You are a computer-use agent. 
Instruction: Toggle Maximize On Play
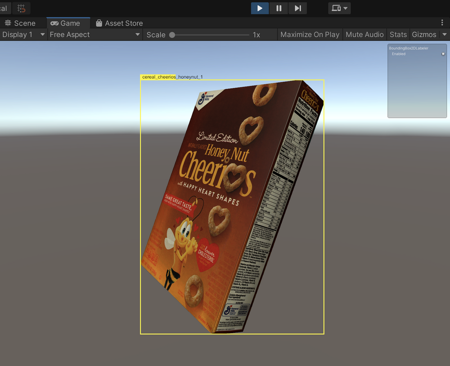click(x=310, y=34)
